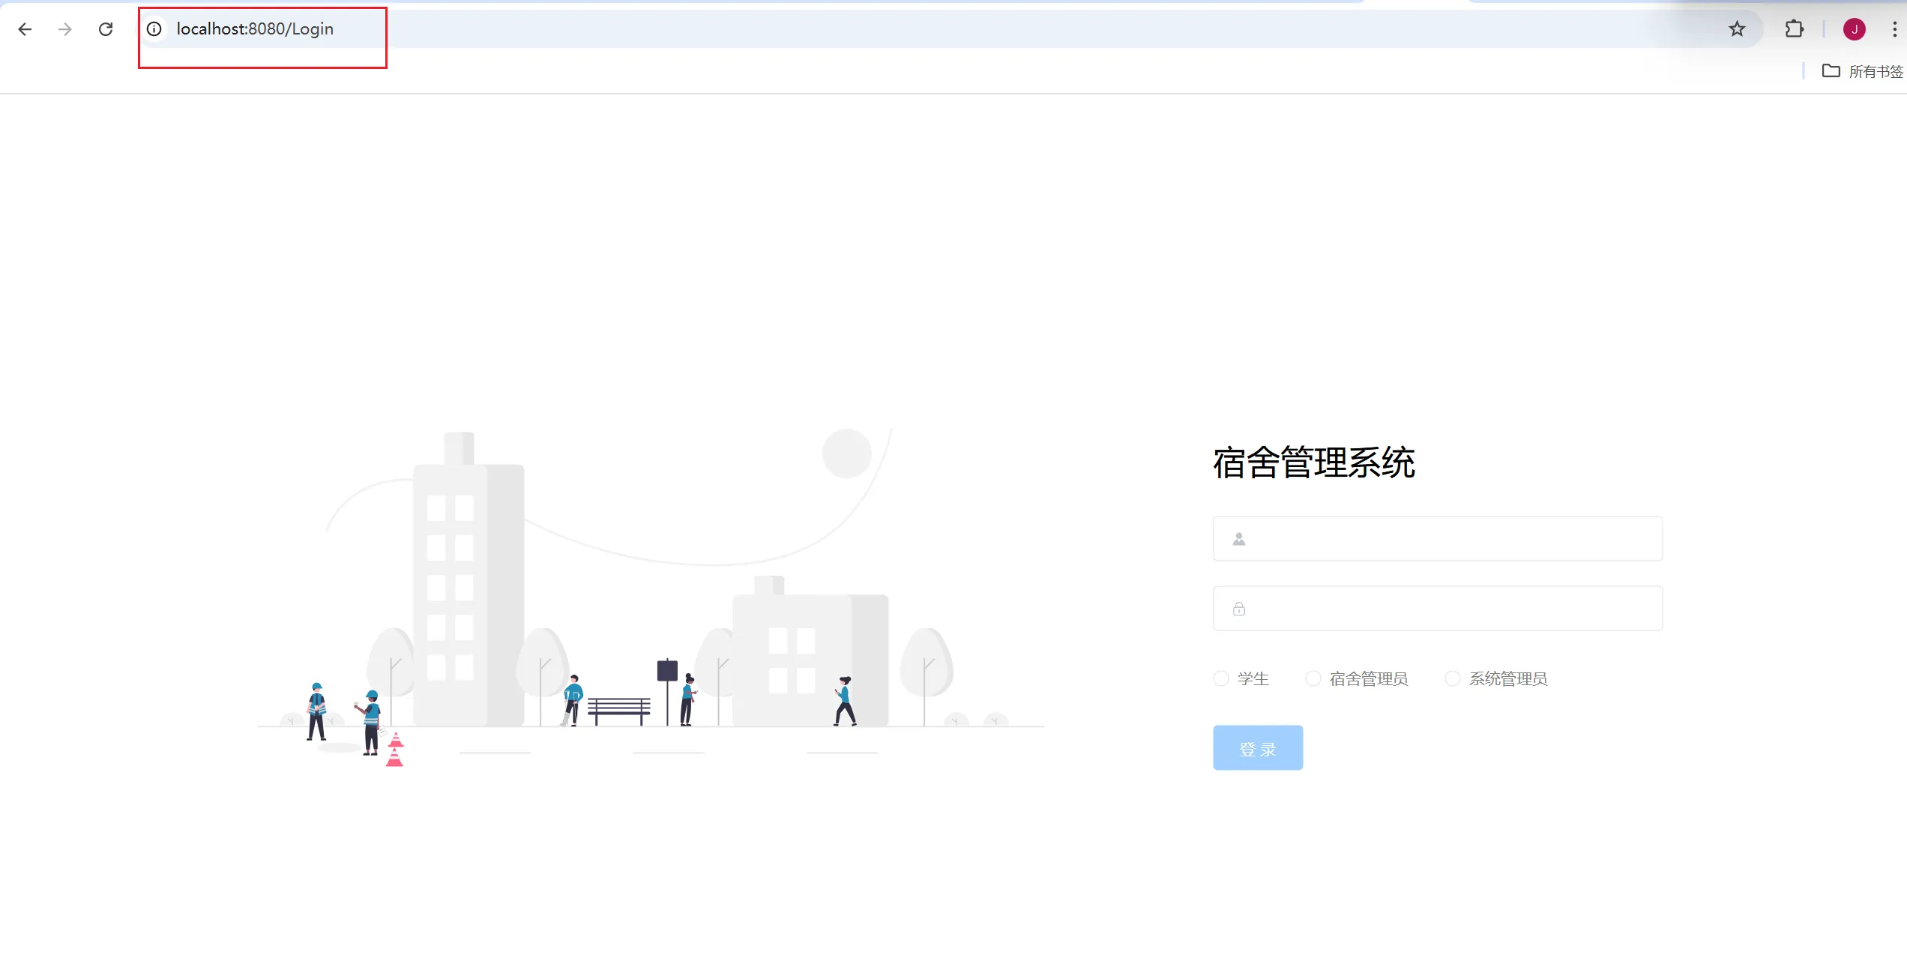Click the 宿舍管理系统 heading

pyautogui.click(x=1313, y=463)
